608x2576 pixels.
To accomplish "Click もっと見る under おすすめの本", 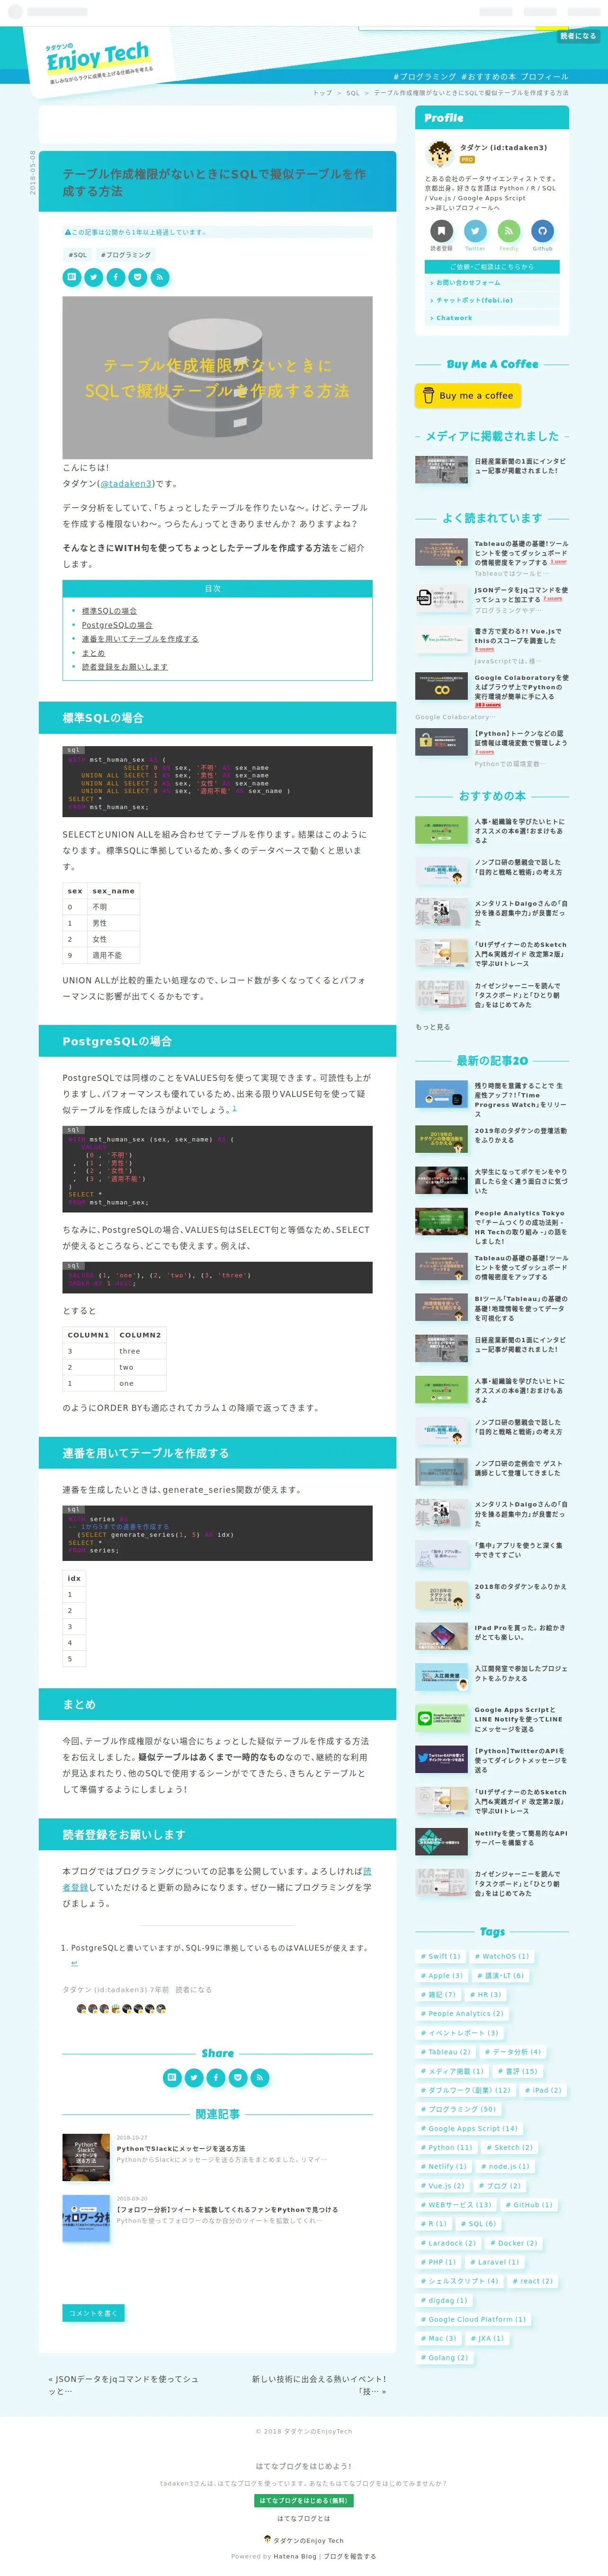I will (x=433, y=1027).
